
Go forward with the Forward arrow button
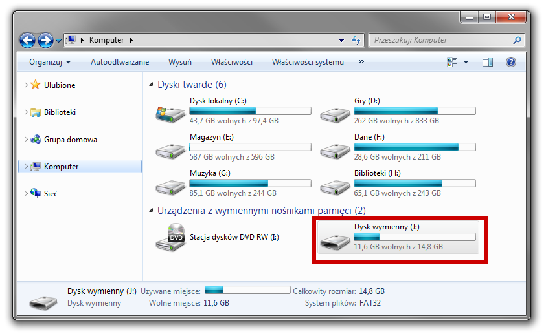pyautogui.click(x=45, y=40)
